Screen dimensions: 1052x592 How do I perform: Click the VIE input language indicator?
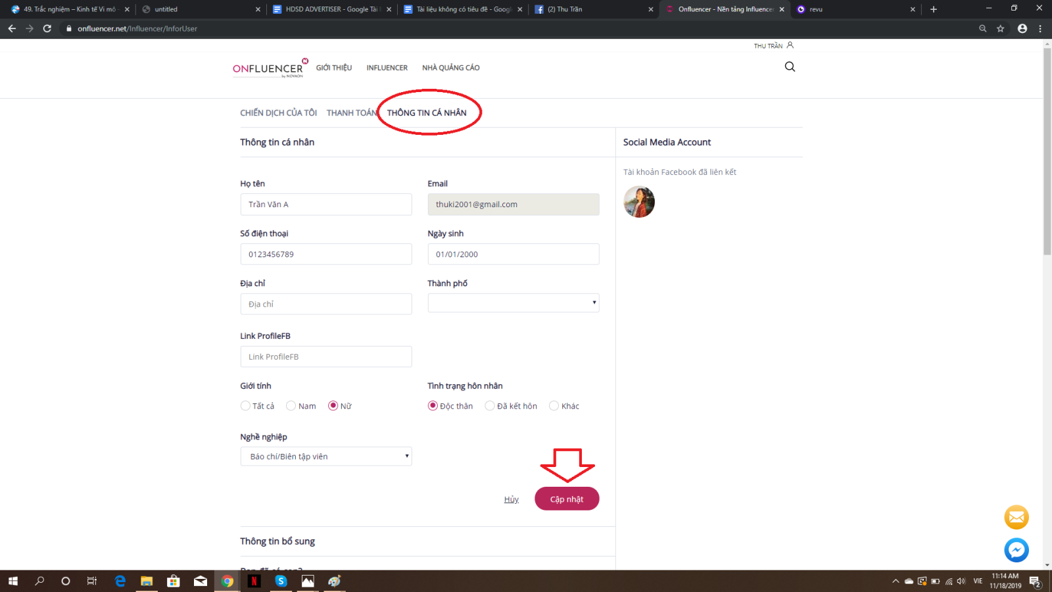click(x=978, y=581)
